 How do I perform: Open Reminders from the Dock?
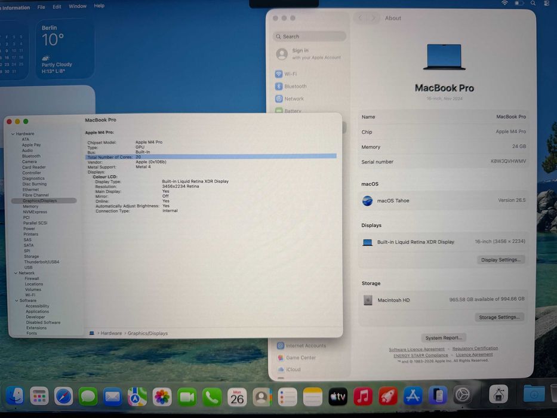pyautogui.click(x=287, y=397)
